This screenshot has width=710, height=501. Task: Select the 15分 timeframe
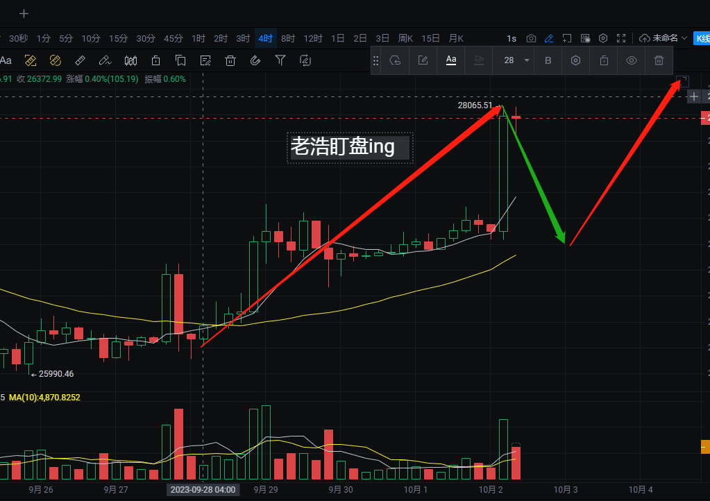118,38
